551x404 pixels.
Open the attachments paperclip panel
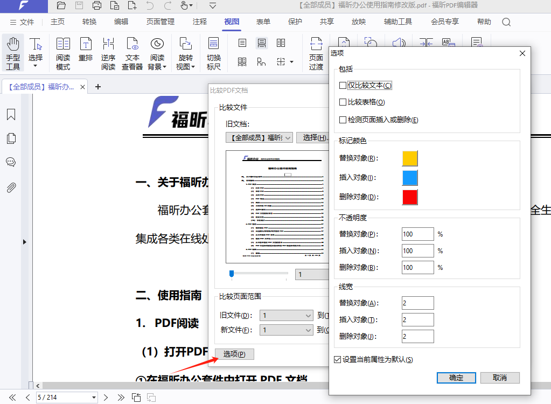pyautogui.click(x=11, y=187)
